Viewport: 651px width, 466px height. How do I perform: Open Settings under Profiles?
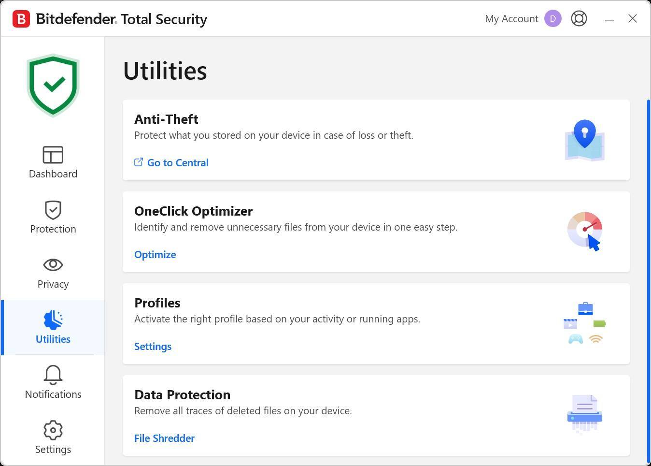click(x=153, y=346)
